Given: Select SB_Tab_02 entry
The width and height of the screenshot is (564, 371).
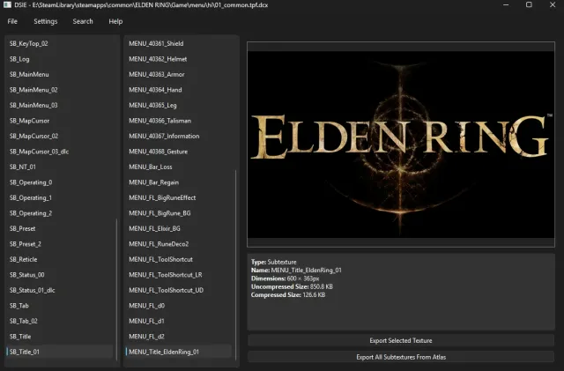Looking at the screenshot, I should (60, 321).
